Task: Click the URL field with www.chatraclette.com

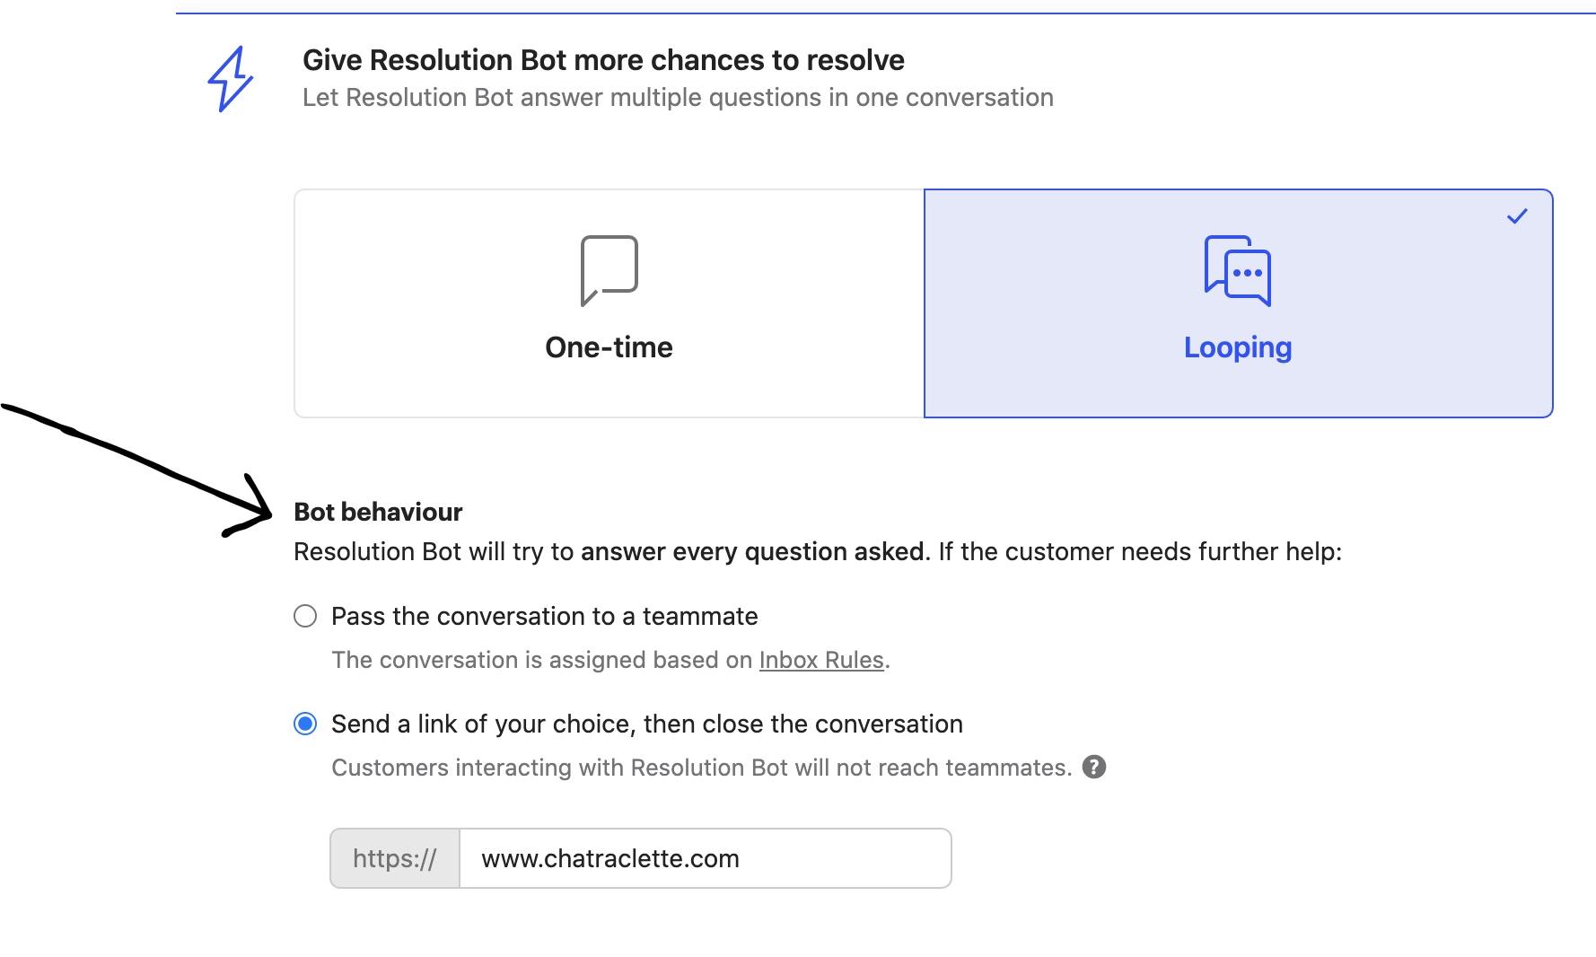Action: click(x=706, y=858)
